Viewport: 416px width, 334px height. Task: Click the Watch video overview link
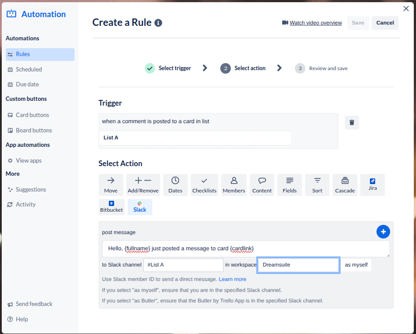(315, 22)
